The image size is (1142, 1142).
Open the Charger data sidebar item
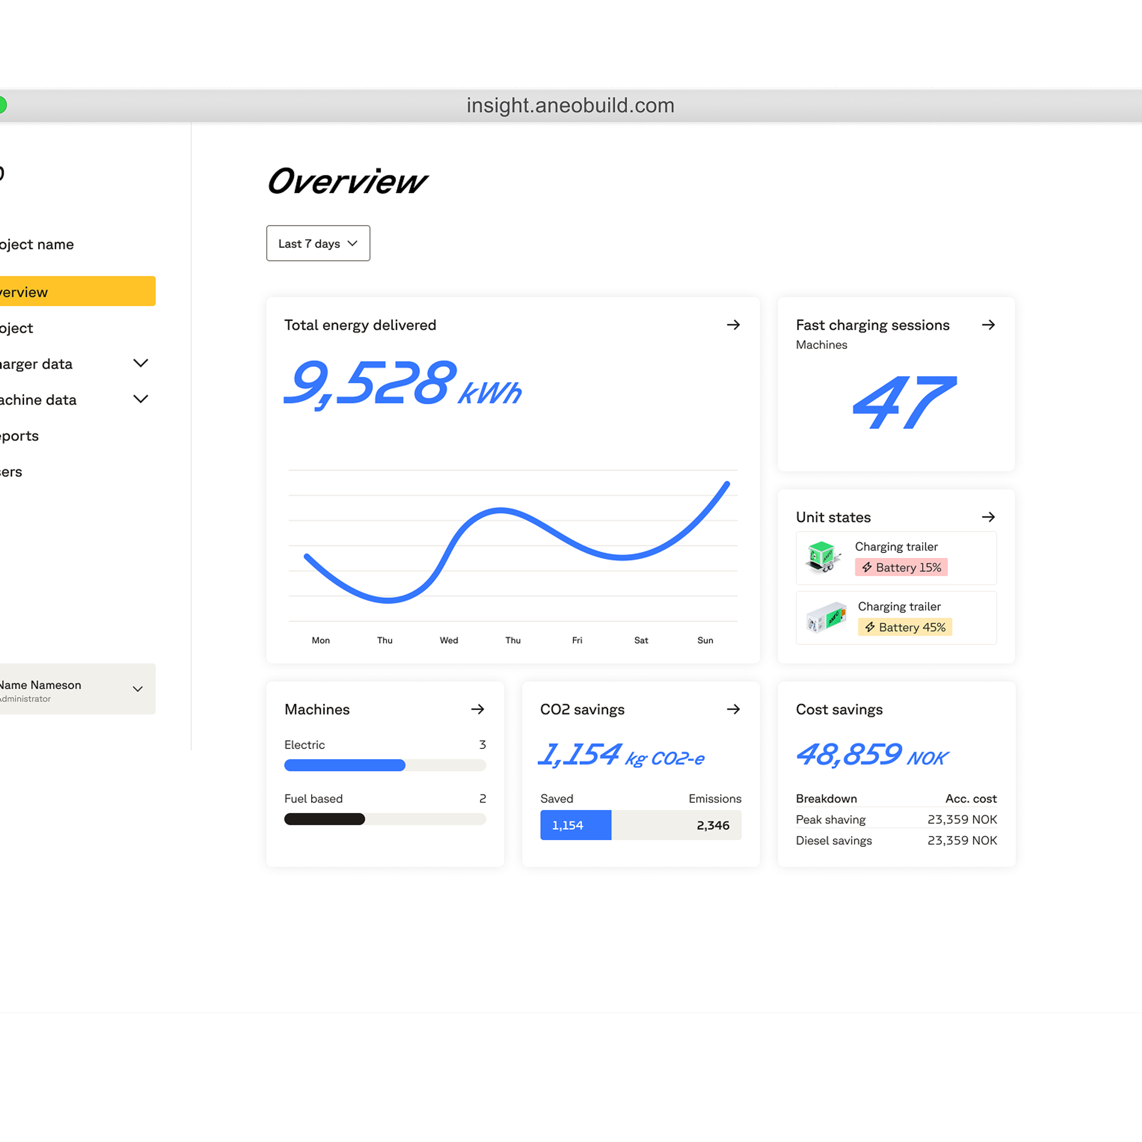coord(36,364)
